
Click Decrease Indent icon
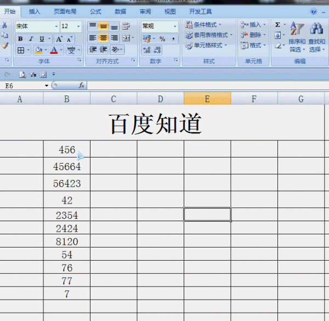click(93, 50)
